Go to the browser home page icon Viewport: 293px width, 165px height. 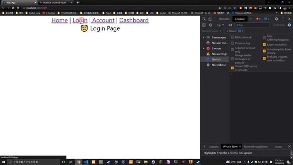tap(18, 8)
